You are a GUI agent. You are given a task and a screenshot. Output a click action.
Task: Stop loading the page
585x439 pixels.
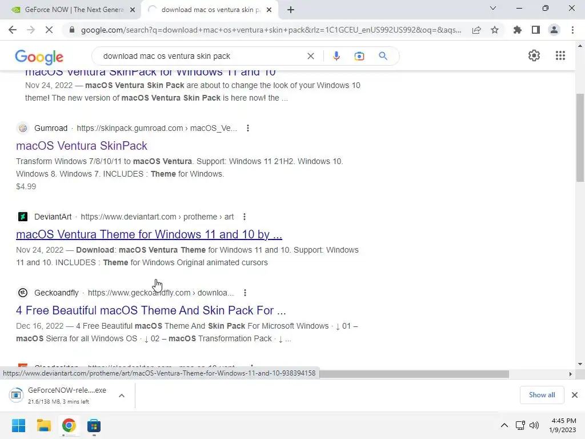pos(49,30)
